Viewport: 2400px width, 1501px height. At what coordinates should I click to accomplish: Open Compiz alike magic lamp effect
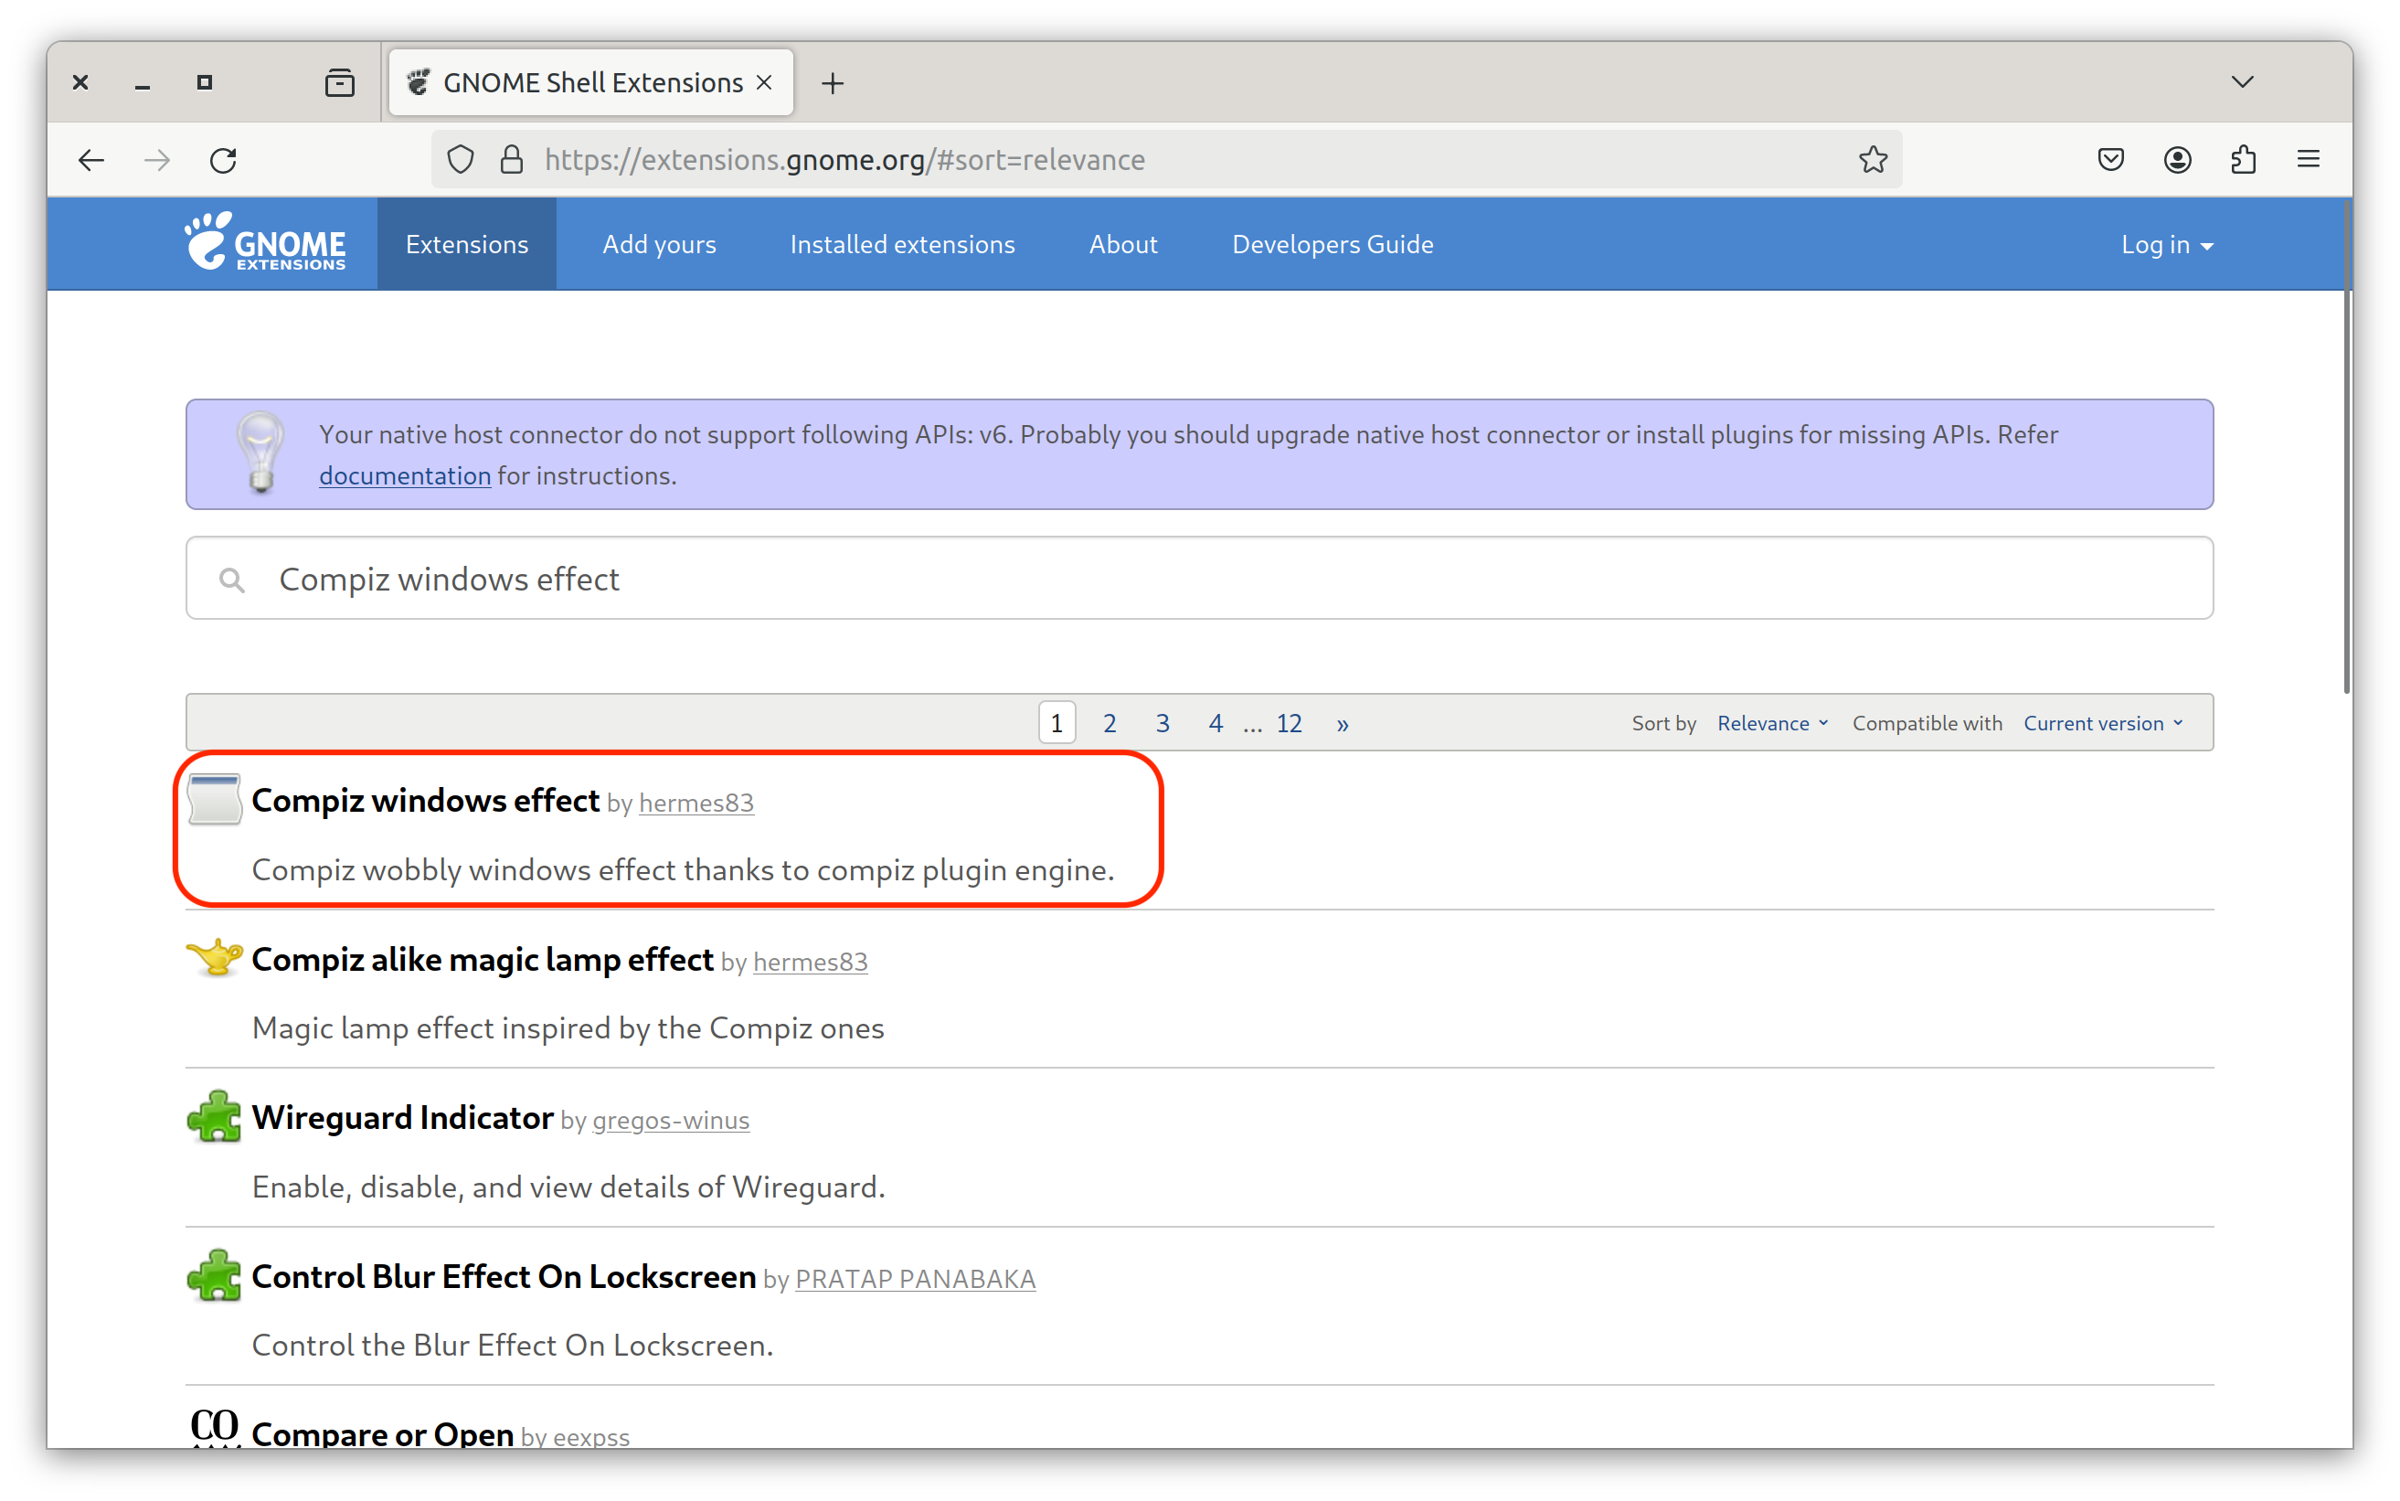[x=483, y=959]
